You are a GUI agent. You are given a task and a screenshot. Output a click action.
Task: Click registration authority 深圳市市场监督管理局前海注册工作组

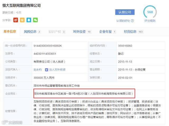click(57, 86)
